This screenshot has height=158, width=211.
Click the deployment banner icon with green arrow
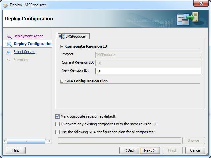[x=188, y=18]
